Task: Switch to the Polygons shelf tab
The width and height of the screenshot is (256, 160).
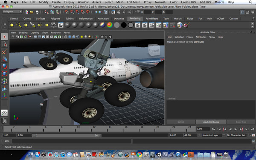Action: click(55, 19)
